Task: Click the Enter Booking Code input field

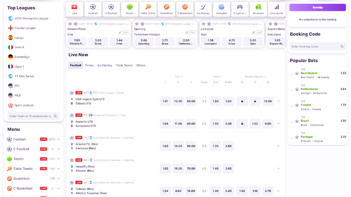Action: click(317, 46)
